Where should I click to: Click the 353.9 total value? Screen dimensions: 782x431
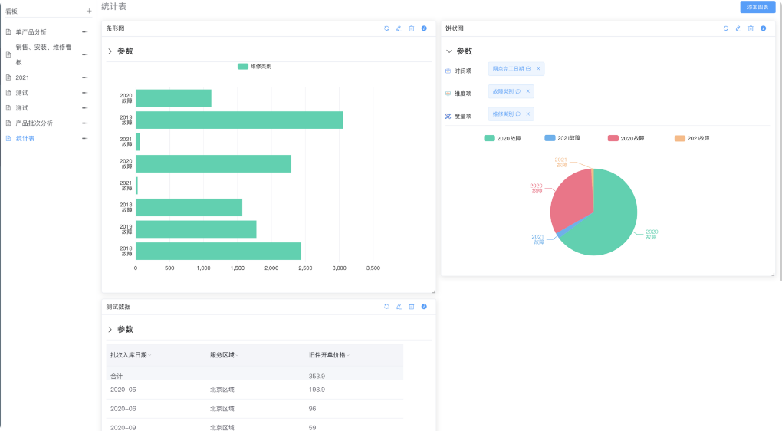pyautogui.click(x=317, y=376)
